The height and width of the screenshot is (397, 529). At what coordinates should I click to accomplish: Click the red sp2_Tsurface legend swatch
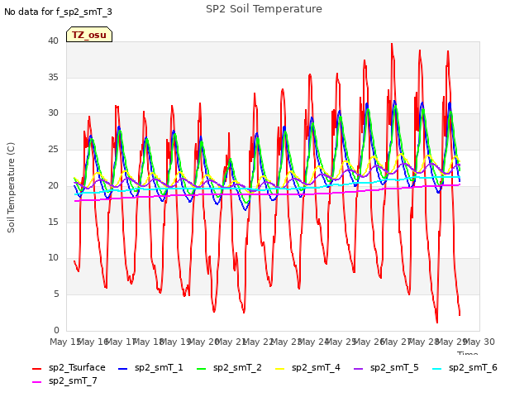pyautogui.click(x=36, y=369)
